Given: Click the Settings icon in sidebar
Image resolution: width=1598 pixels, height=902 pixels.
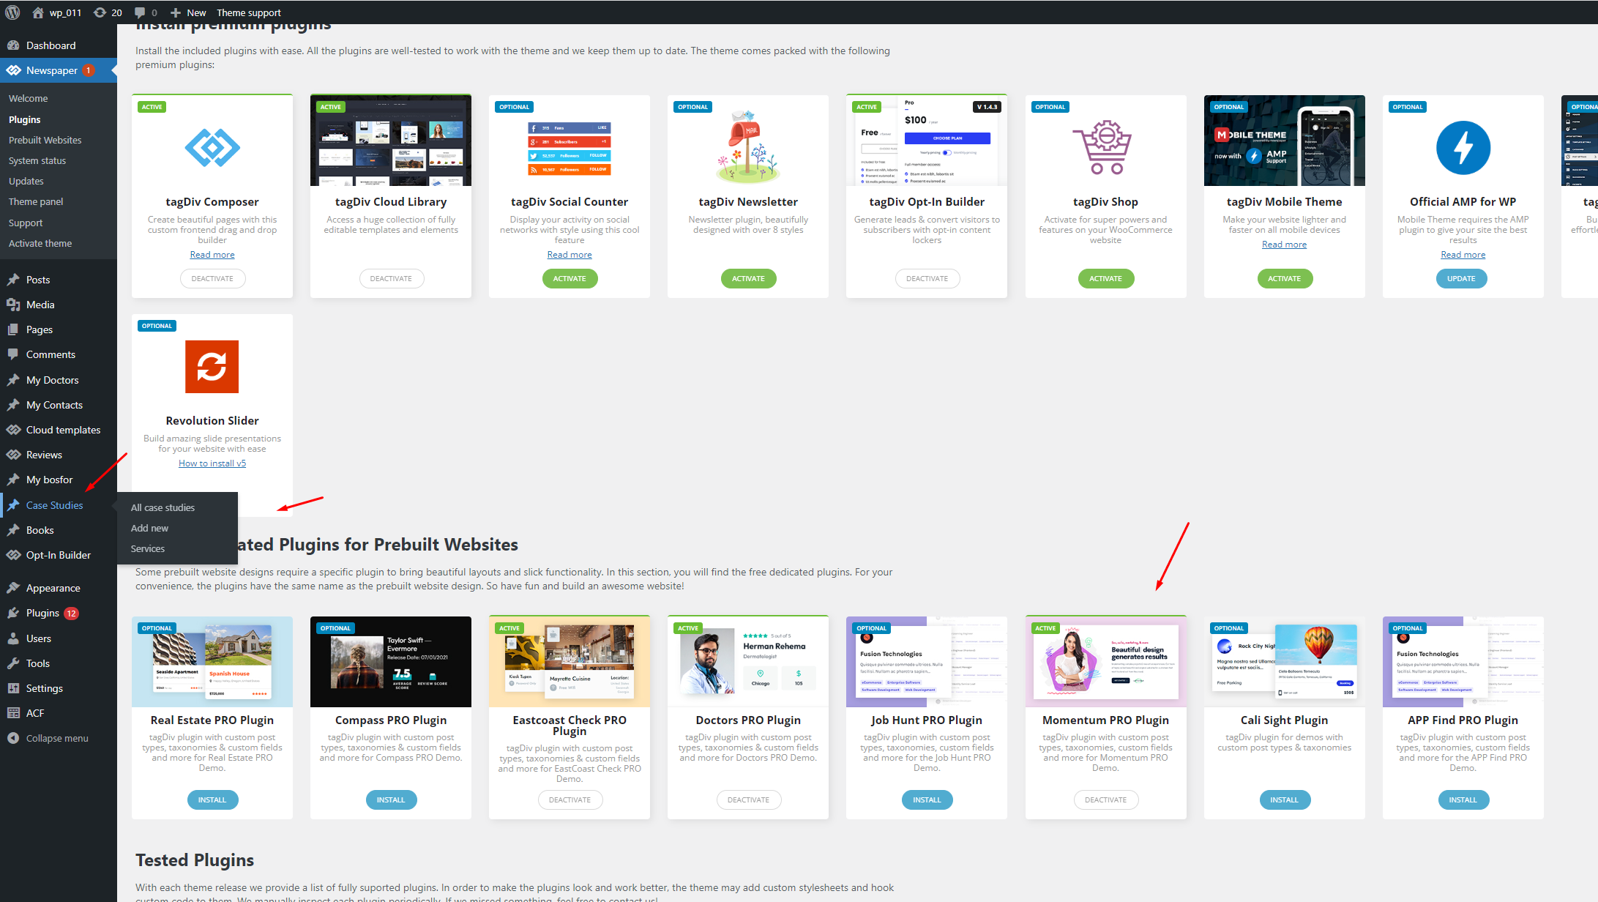Looking at the screenshot, I should (13, 688).
